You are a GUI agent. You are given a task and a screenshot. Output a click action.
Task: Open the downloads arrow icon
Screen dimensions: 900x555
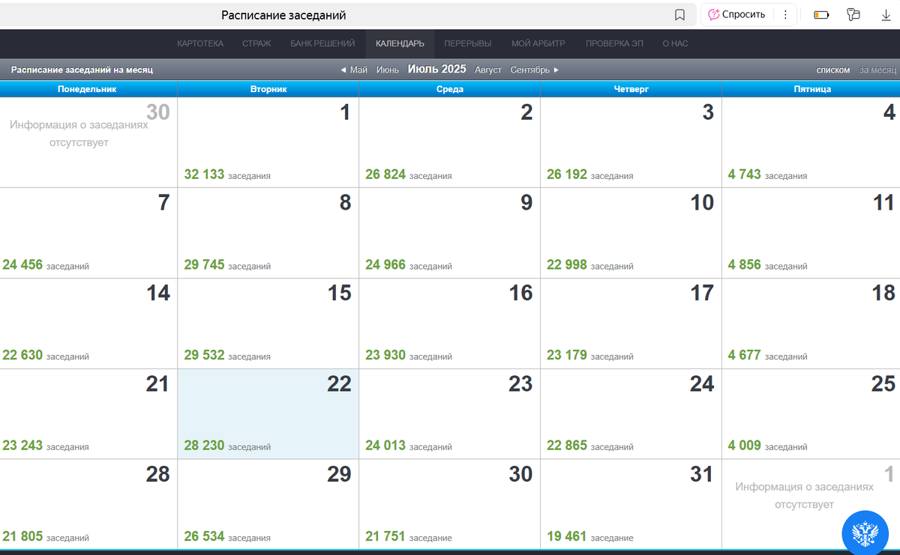pos(885,15)
